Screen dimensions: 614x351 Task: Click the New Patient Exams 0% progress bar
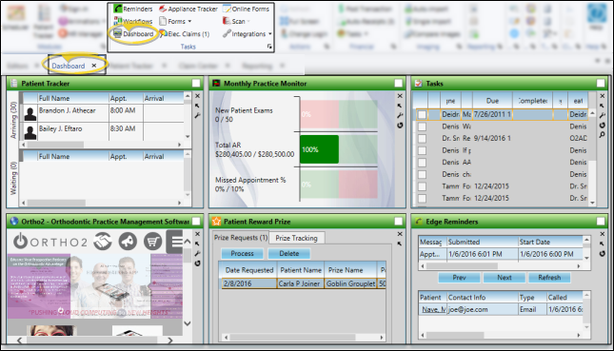pyautogui.click(x=339, y=114)
